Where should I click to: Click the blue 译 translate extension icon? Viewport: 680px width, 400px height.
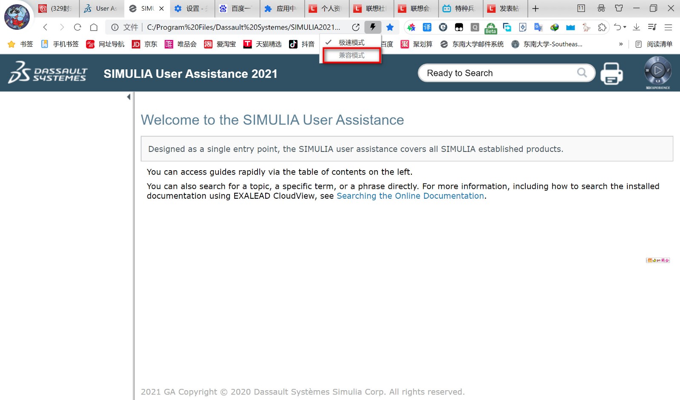pos(427,27)
